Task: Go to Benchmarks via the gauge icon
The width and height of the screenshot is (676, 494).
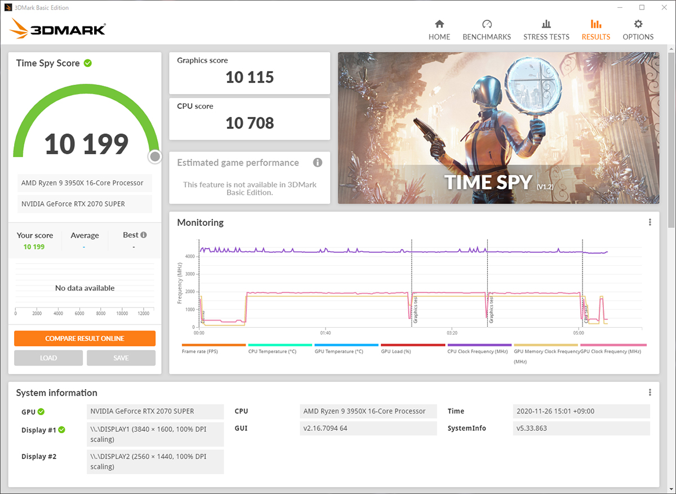Action: tap(487, 24)
